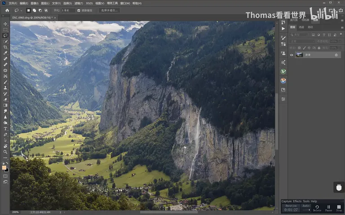The height and width of the screenshot is (215, 345).
Task: Toggle lock transparent pixels
Action: click(x=299, y=48)
